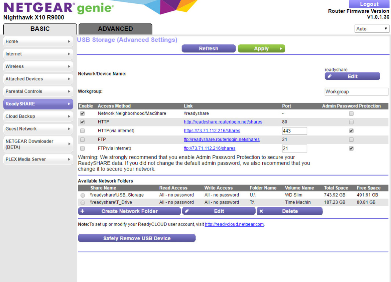391x282 pixels.
Task: Uncheck admin password protection for HTTP(via internet)
Action: [351, 131]
